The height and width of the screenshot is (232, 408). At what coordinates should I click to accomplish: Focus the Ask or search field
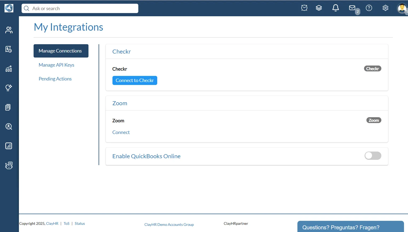click(80, 9)
